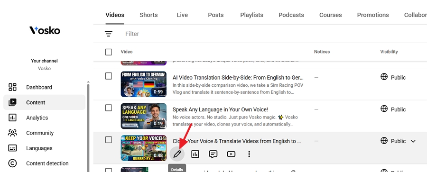The width and height of the screenshot is (427, 172).
Task: Switch to the Live tab
Action: [182, 15]
